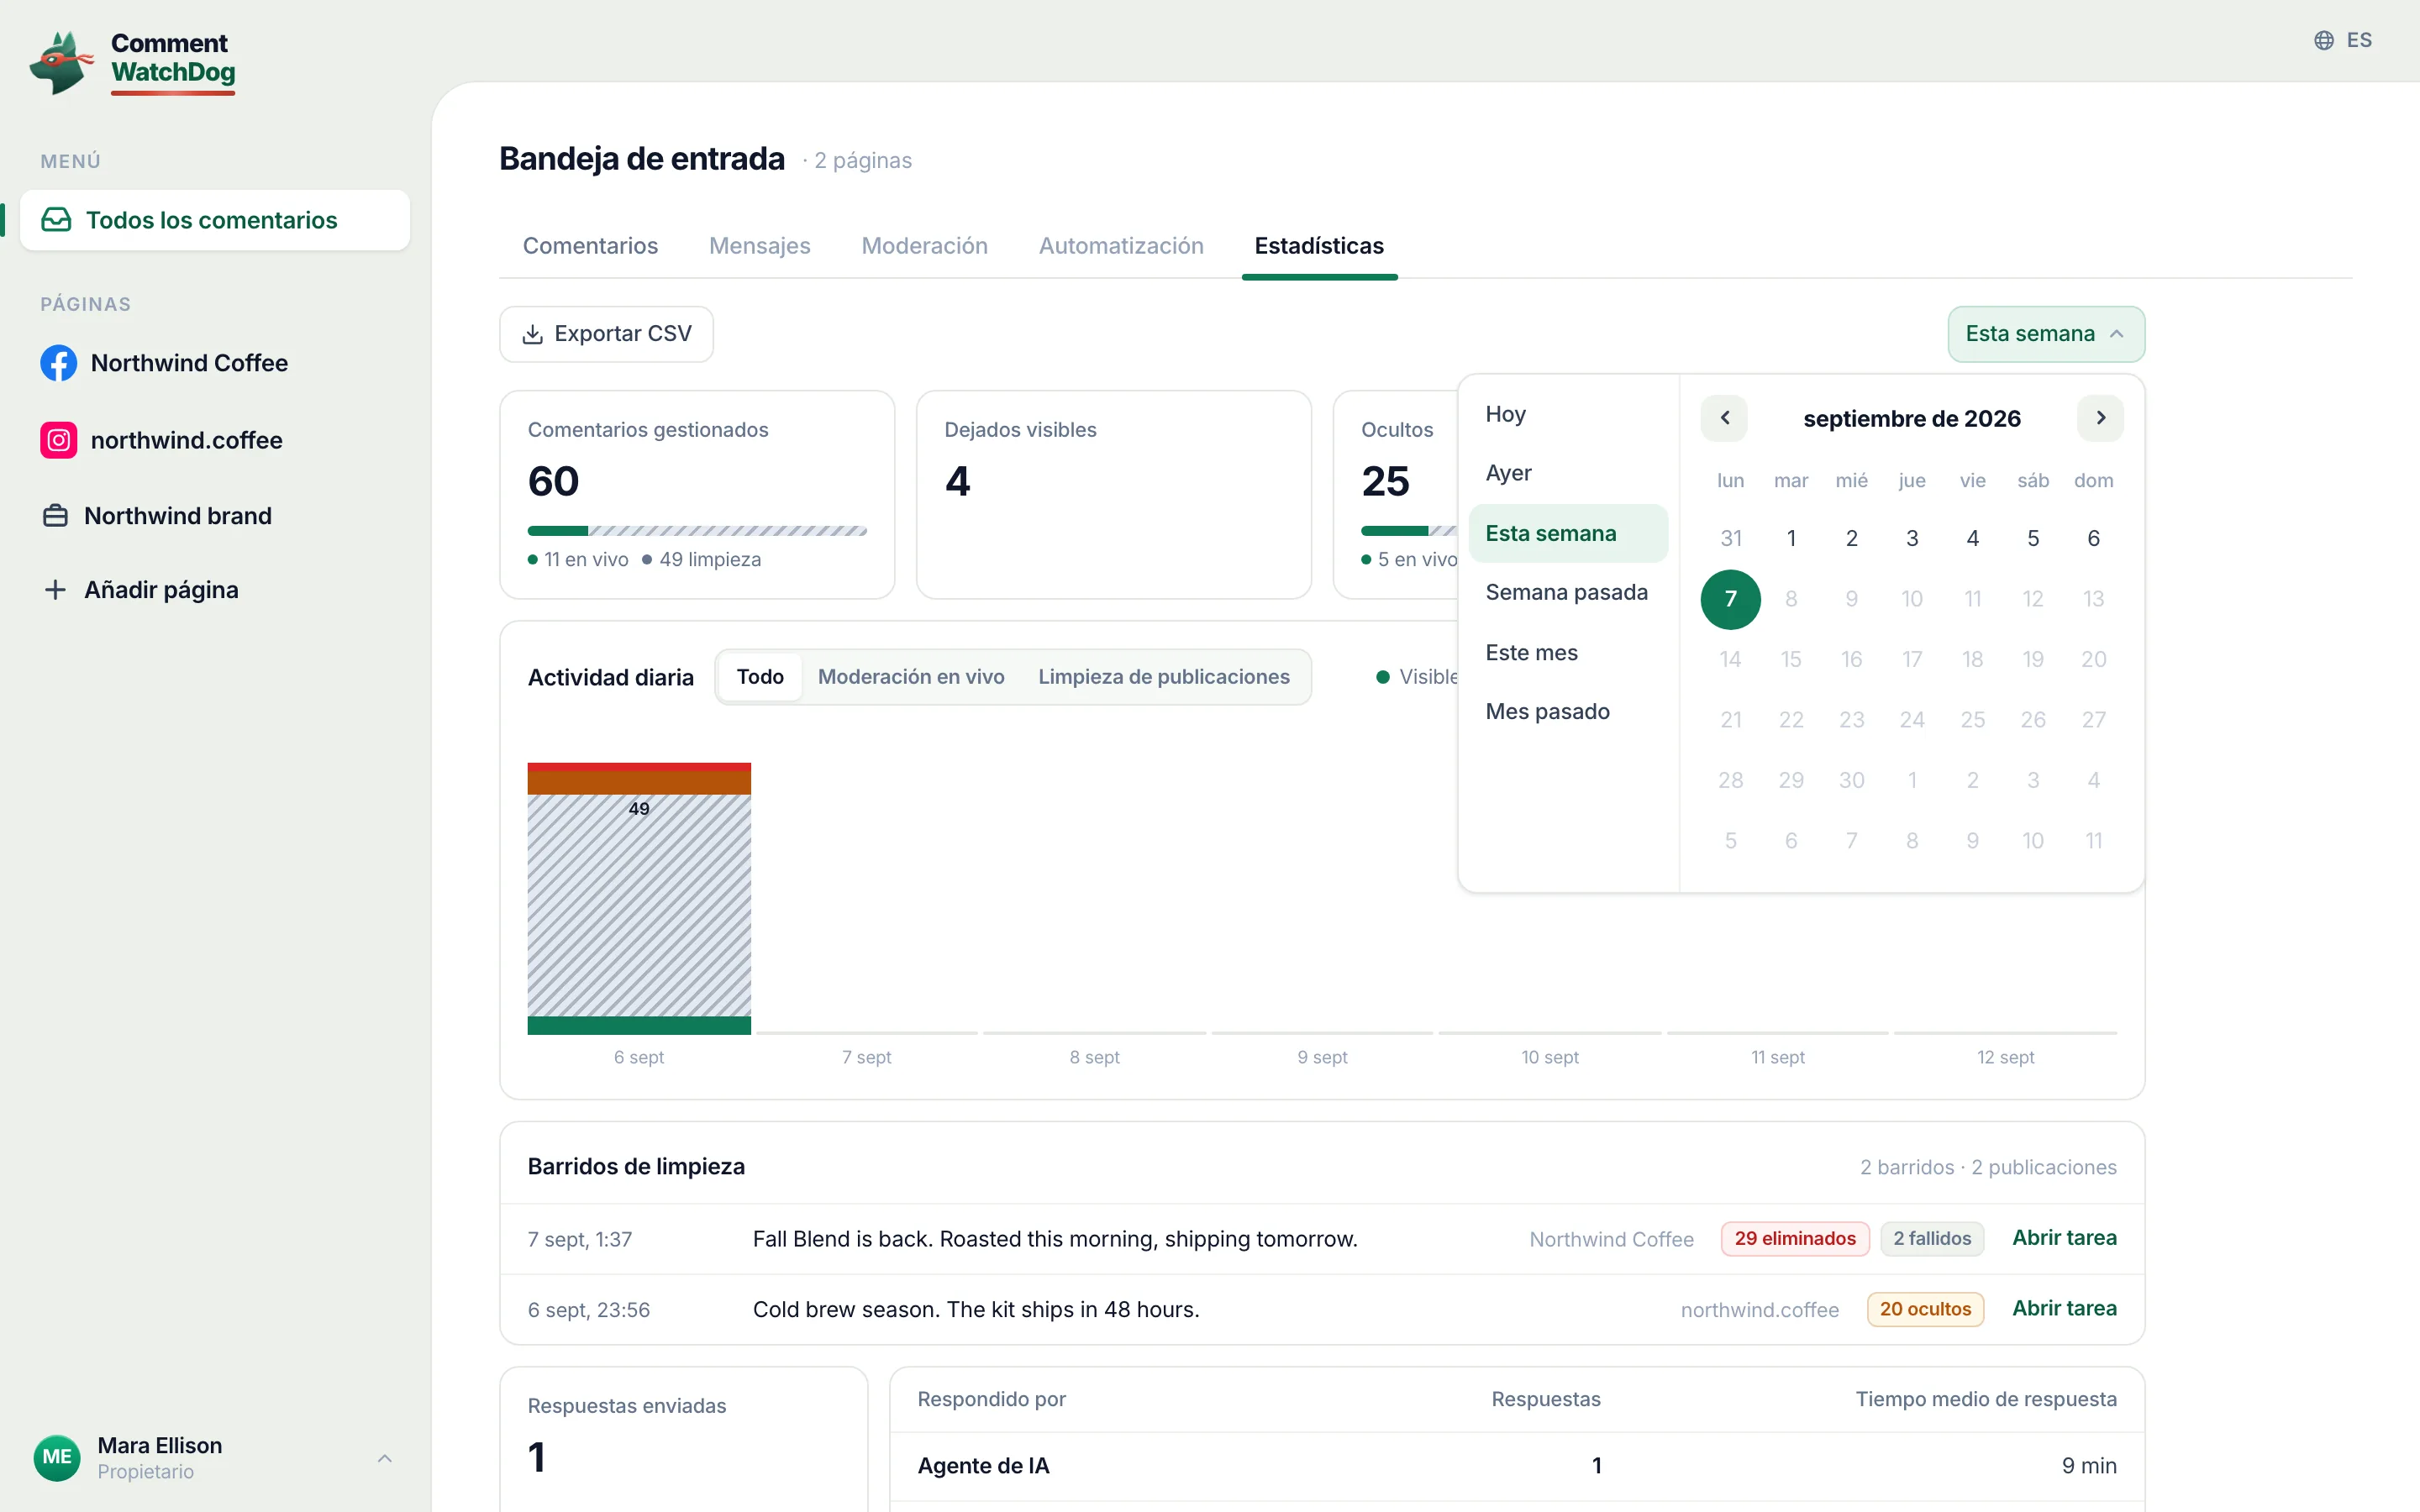
Task: Click the briefcase icon for Northwind brand
Action: (x=56, y=516)
